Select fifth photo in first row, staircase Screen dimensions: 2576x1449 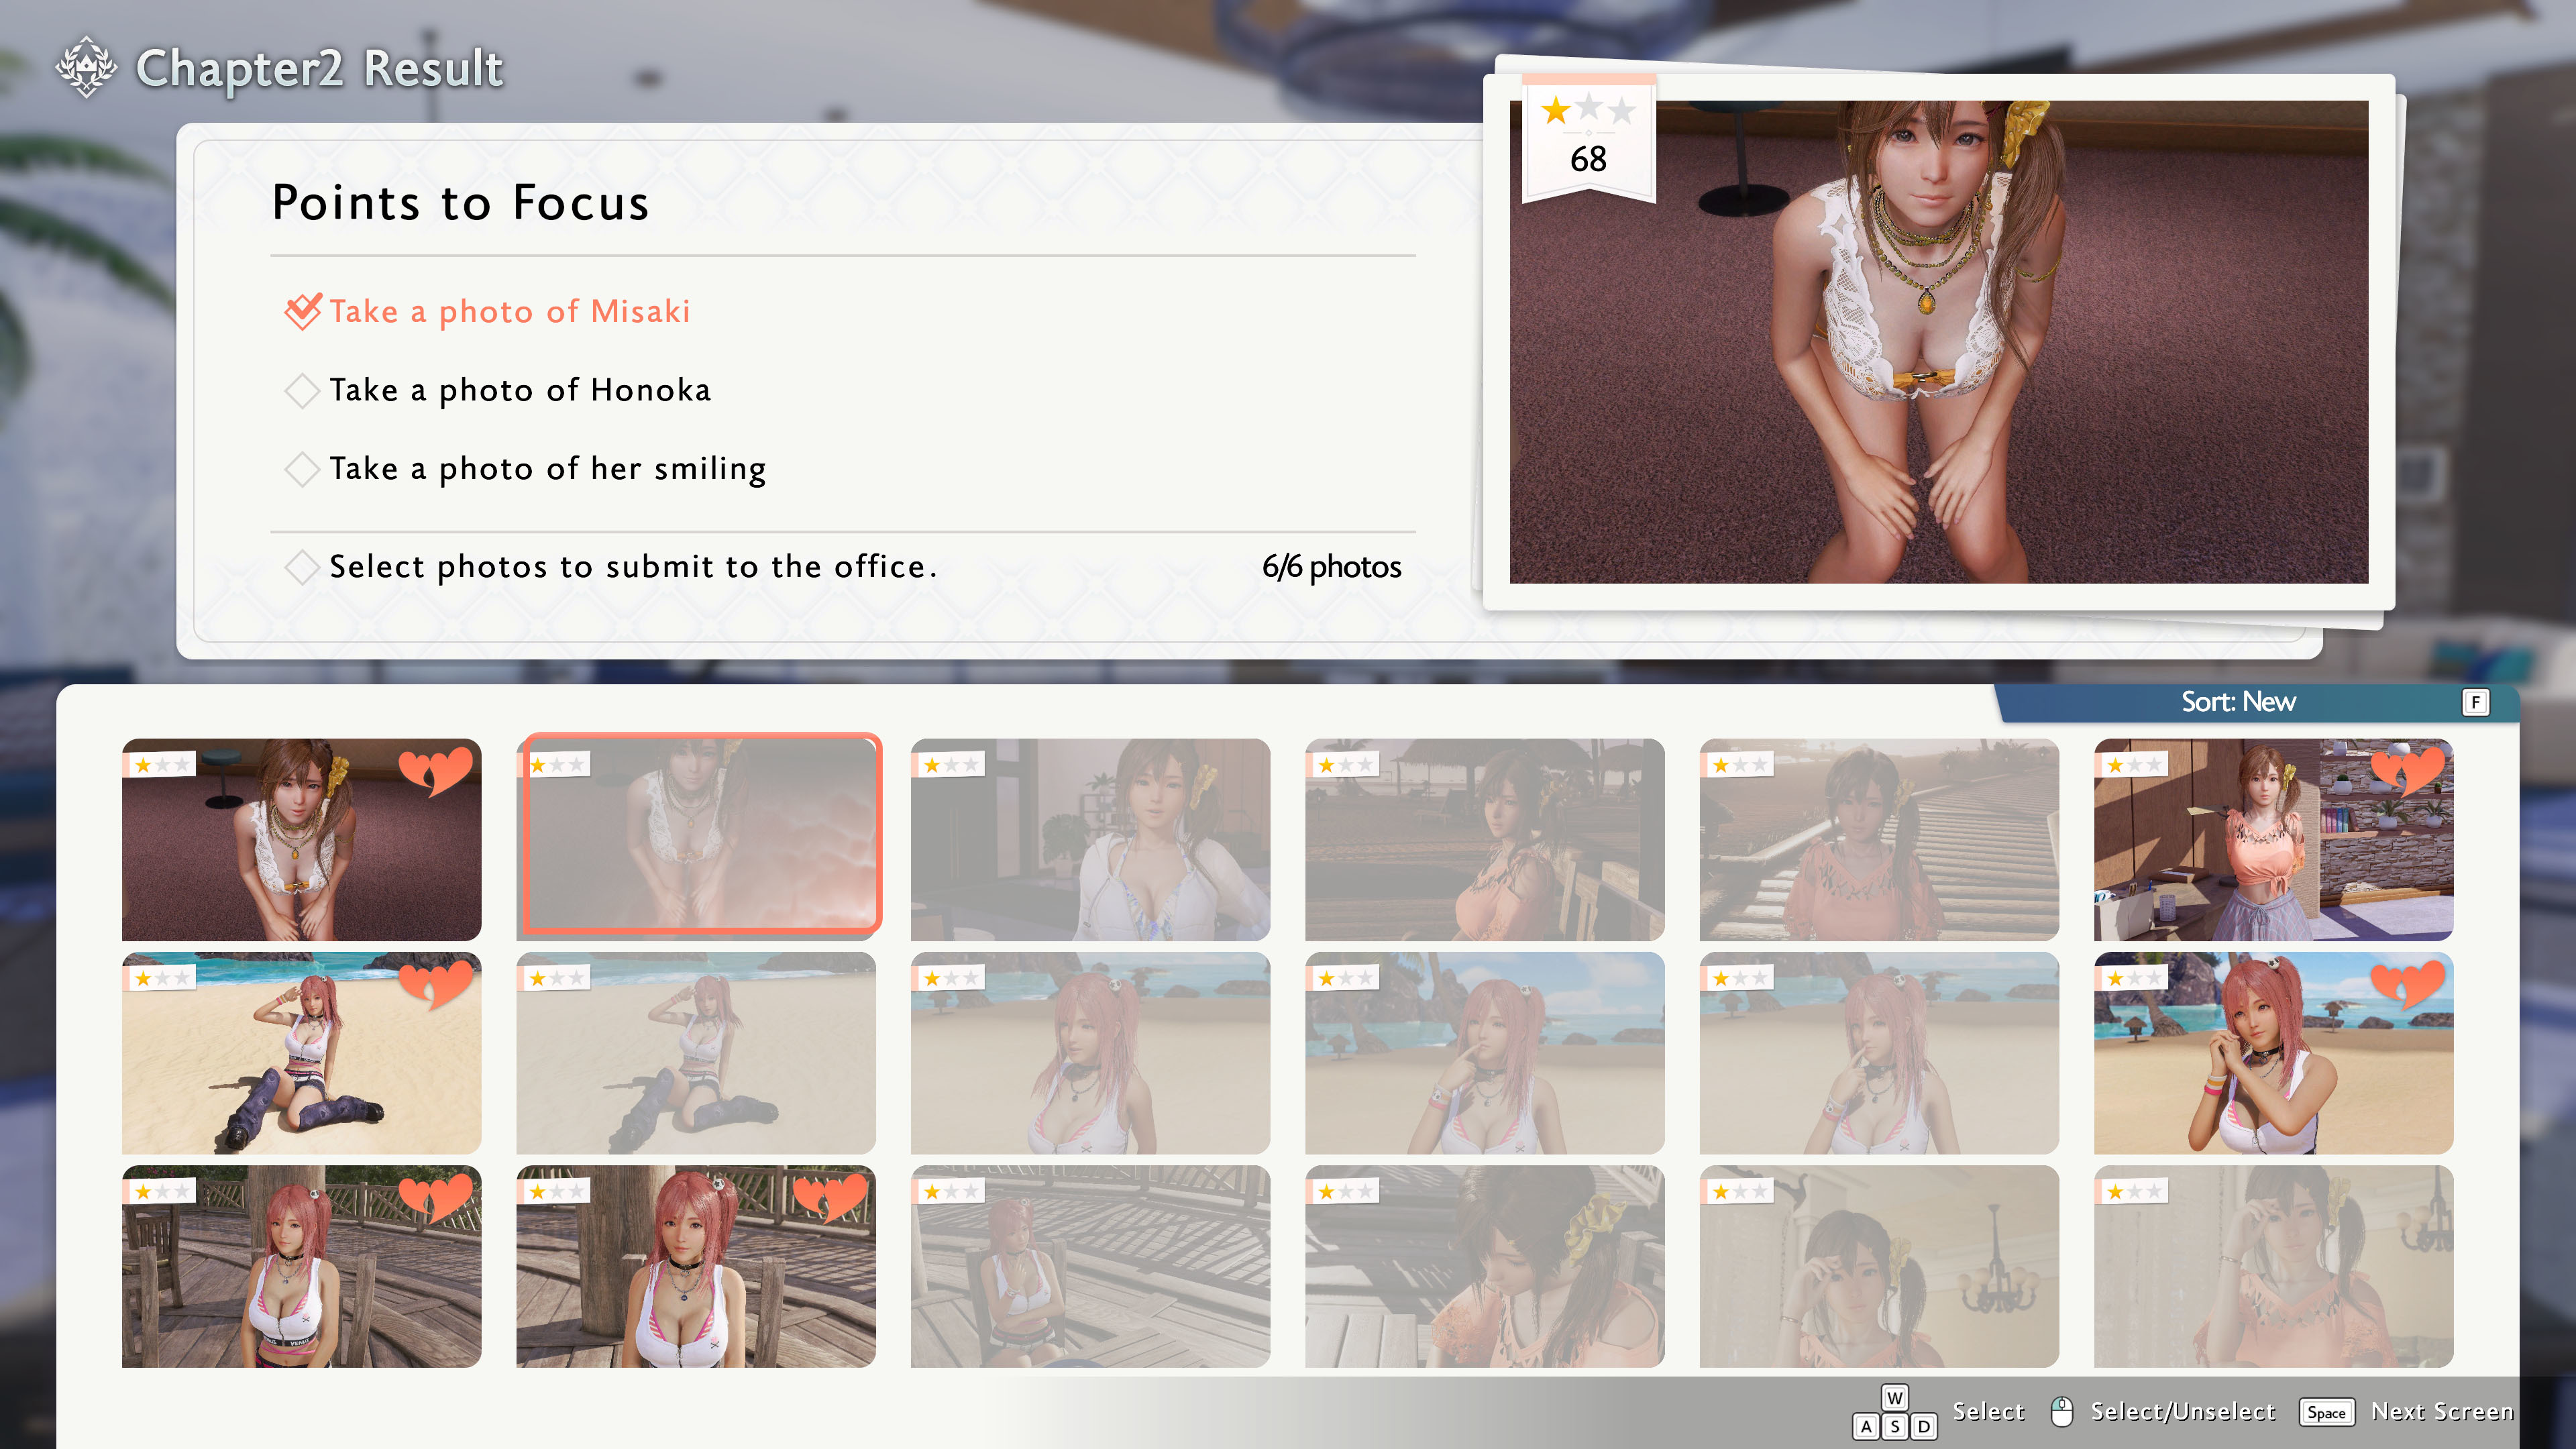1879,840
